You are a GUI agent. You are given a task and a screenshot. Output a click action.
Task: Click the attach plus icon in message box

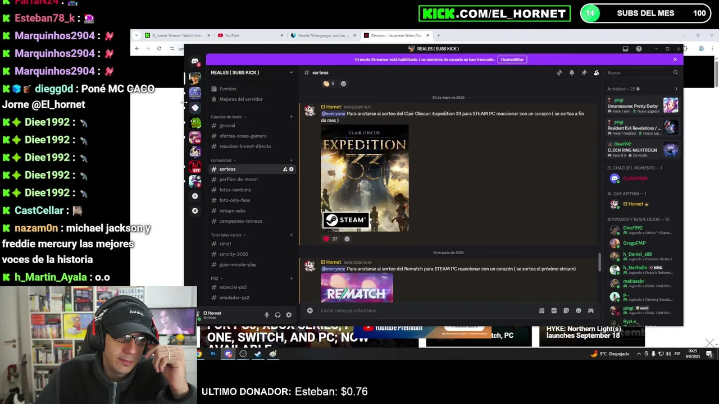pyautogui.click(x=310, y=310)
